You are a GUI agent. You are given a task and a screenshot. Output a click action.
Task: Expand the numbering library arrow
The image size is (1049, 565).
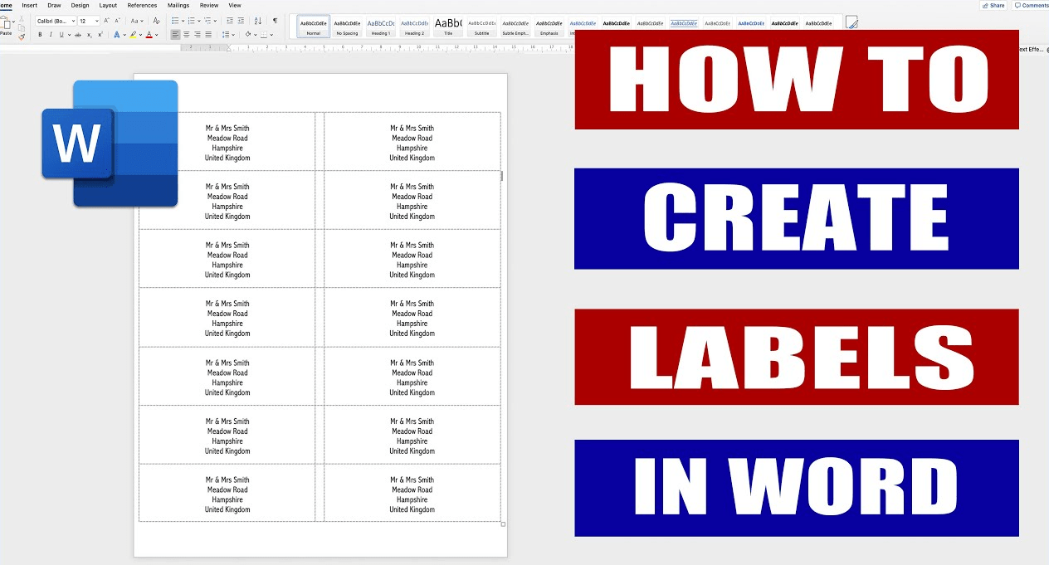point(198,21)
